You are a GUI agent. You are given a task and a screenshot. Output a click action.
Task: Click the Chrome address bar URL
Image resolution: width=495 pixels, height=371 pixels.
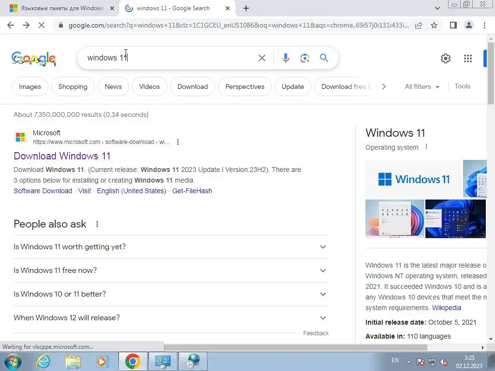pos(238,25)
